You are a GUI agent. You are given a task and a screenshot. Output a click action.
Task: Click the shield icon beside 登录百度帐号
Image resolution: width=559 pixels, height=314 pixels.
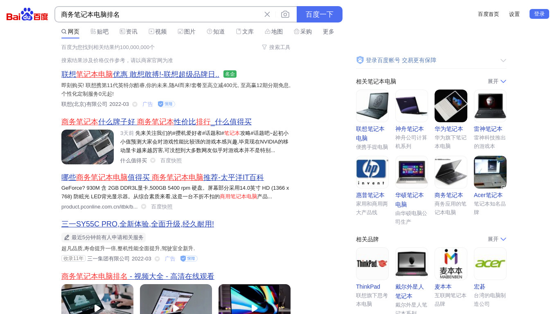click(360, 60)
